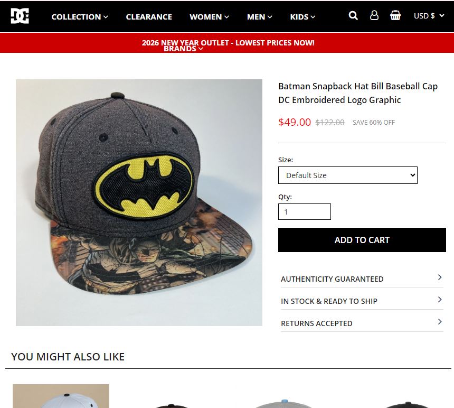Open the shopping cart icon
This screenshot has height=408, width=454.
(395, 16)
